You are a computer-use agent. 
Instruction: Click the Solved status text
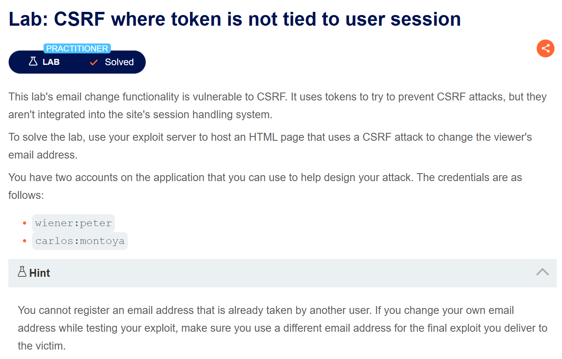[119, 62]
